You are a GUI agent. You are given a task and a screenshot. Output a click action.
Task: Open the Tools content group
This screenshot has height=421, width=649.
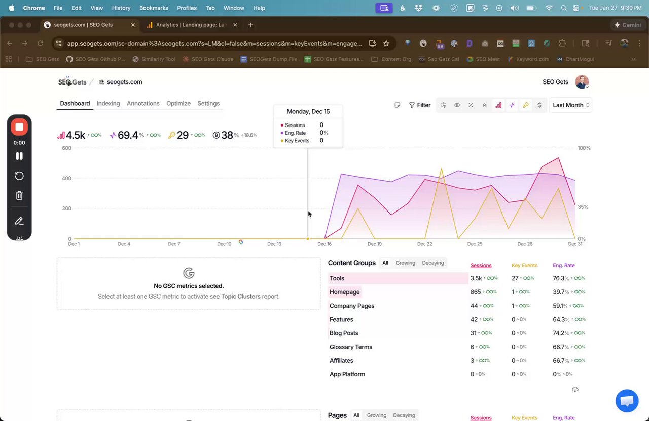point(337,278)
